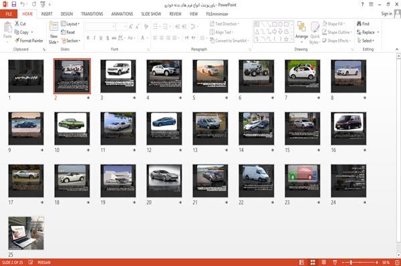
Task: Switch to the SLIDE SHOW tab
Action: 151,14
